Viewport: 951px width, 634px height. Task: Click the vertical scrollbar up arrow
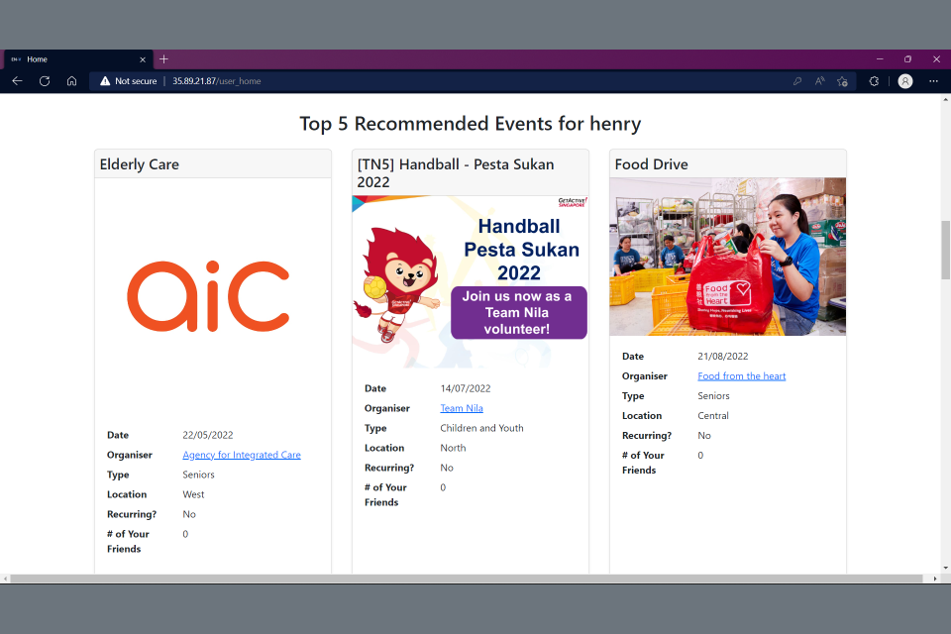coord(945,98)
